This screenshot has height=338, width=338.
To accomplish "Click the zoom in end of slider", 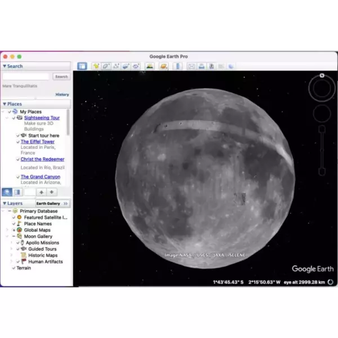I will tap(322, 128).
